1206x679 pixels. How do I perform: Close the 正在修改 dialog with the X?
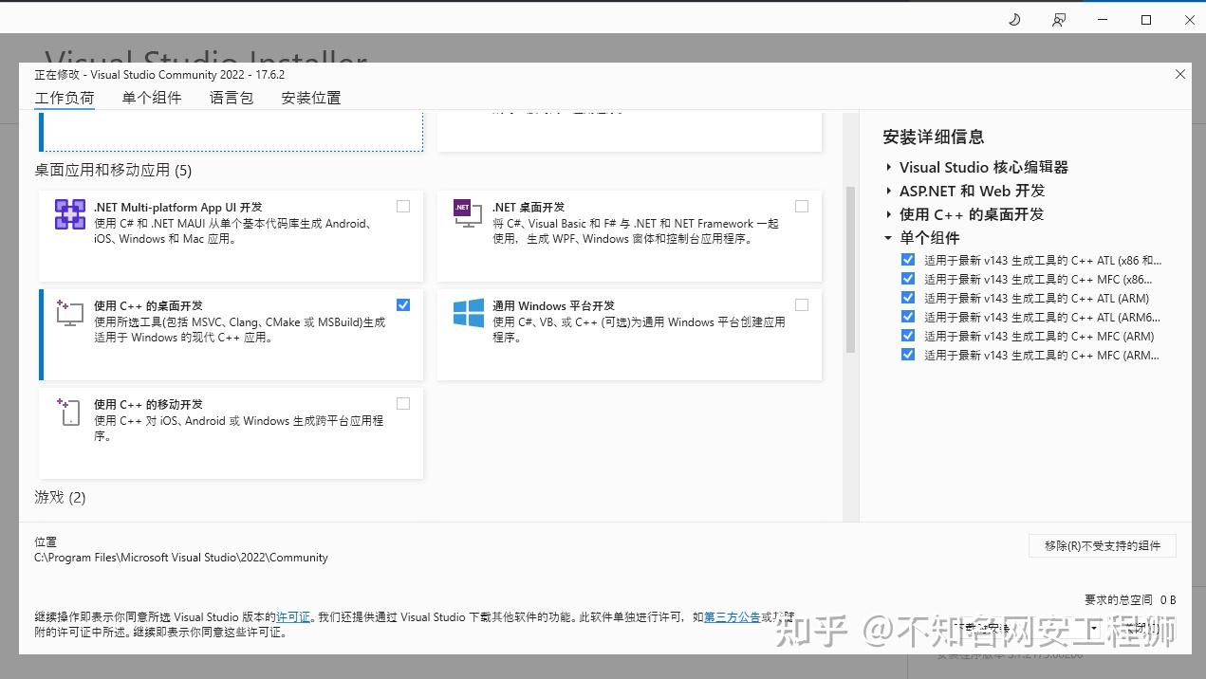point(1180,74)
